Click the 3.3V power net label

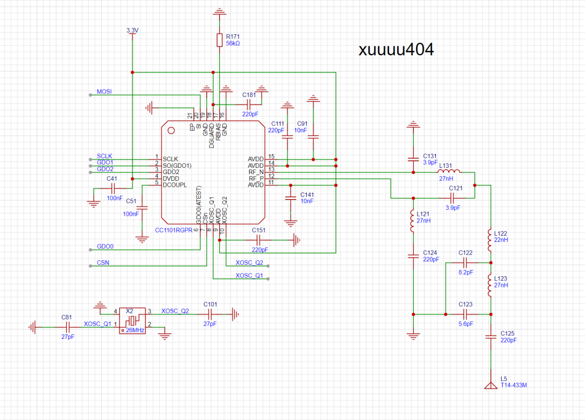click(x=132, y=30)
